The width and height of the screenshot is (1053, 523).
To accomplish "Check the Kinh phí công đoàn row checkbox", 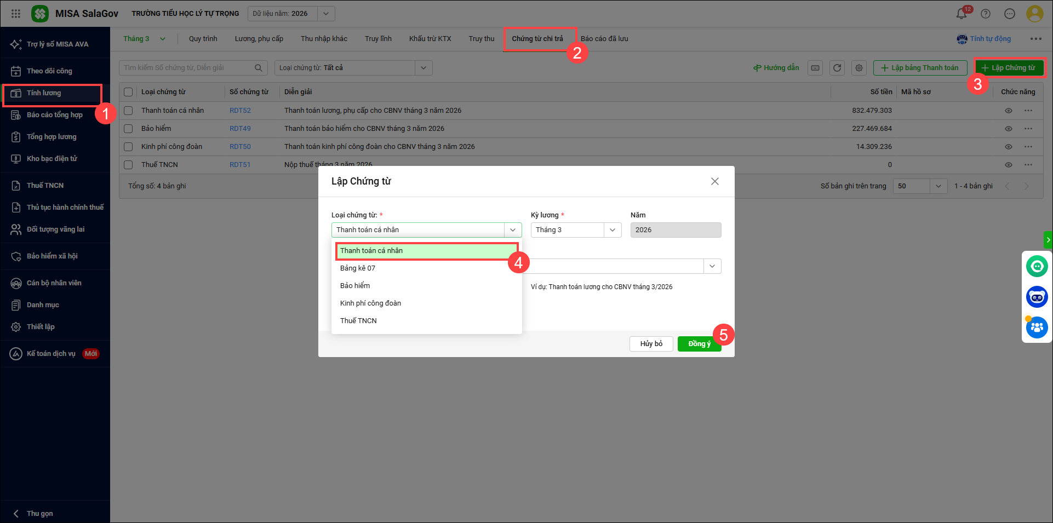I will tap(128, 147).
